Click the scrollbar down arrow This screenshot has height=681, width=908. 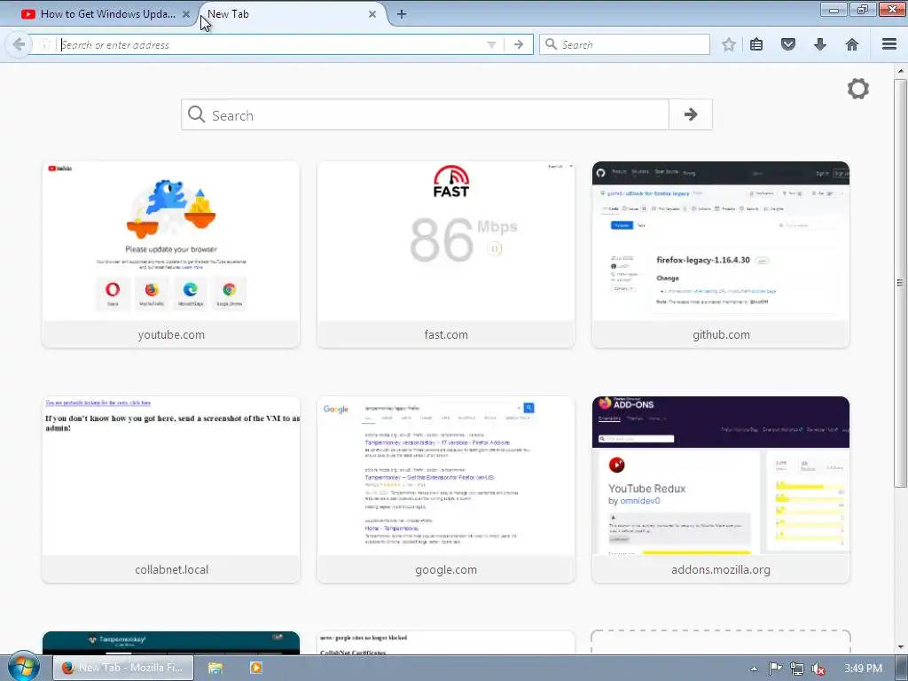coord(900,647)
